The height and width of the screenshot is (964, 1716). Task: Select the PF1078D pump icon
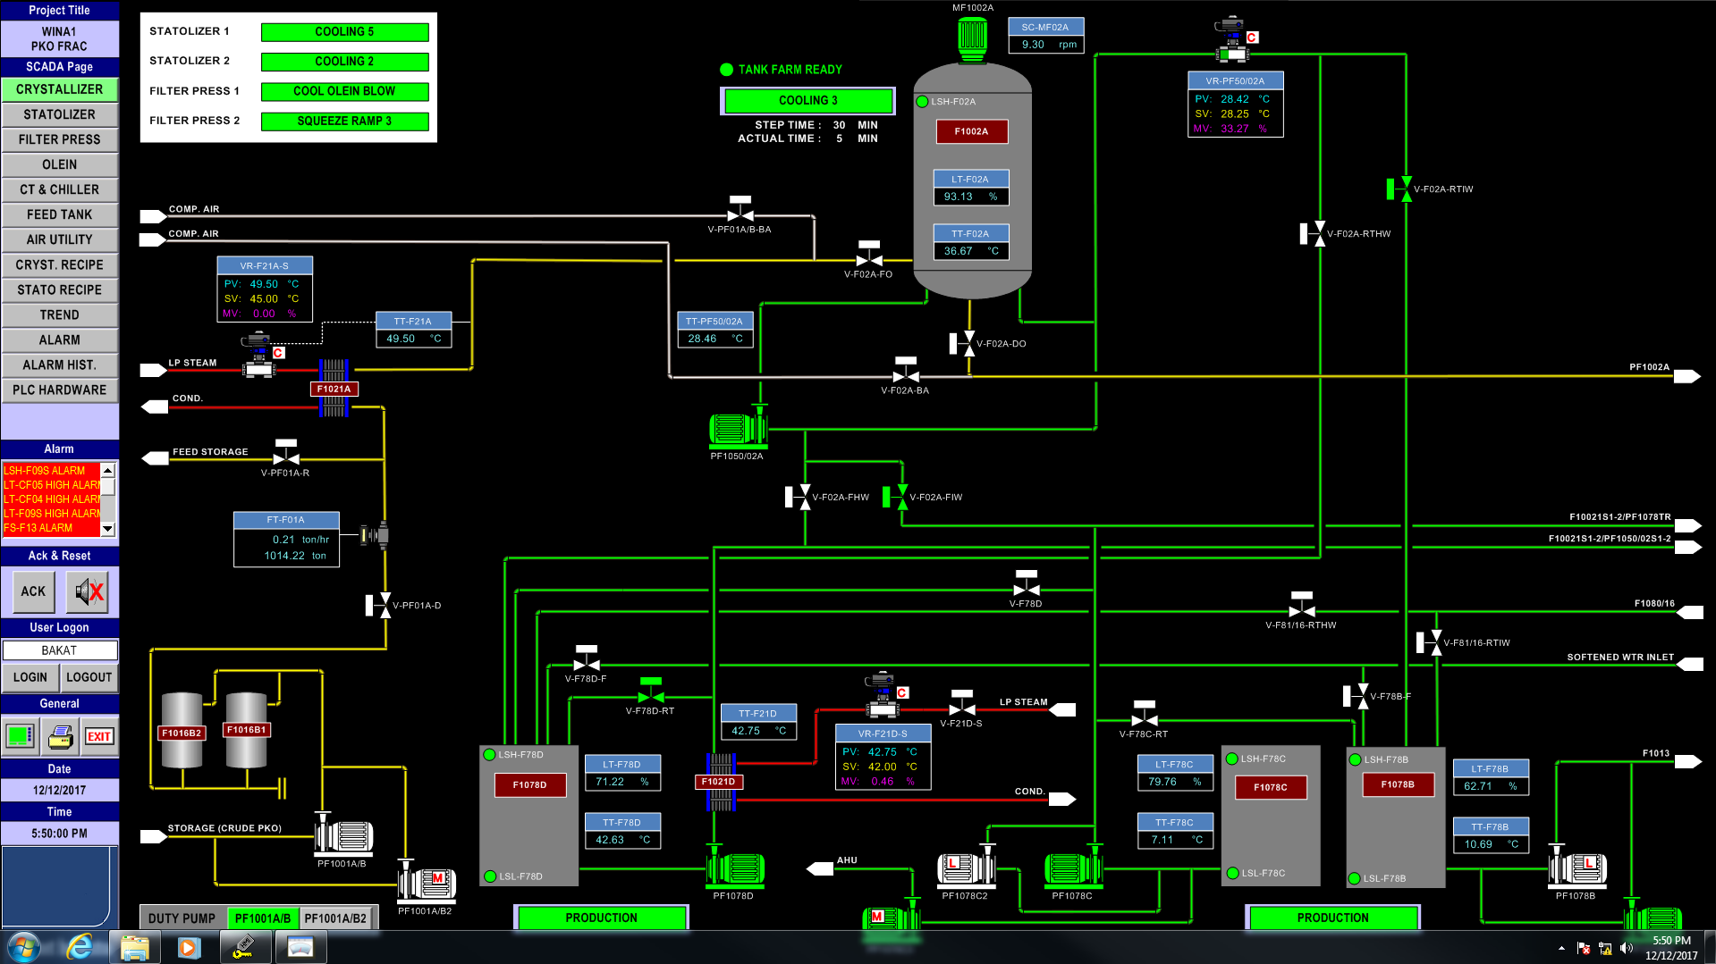point(736,868)
